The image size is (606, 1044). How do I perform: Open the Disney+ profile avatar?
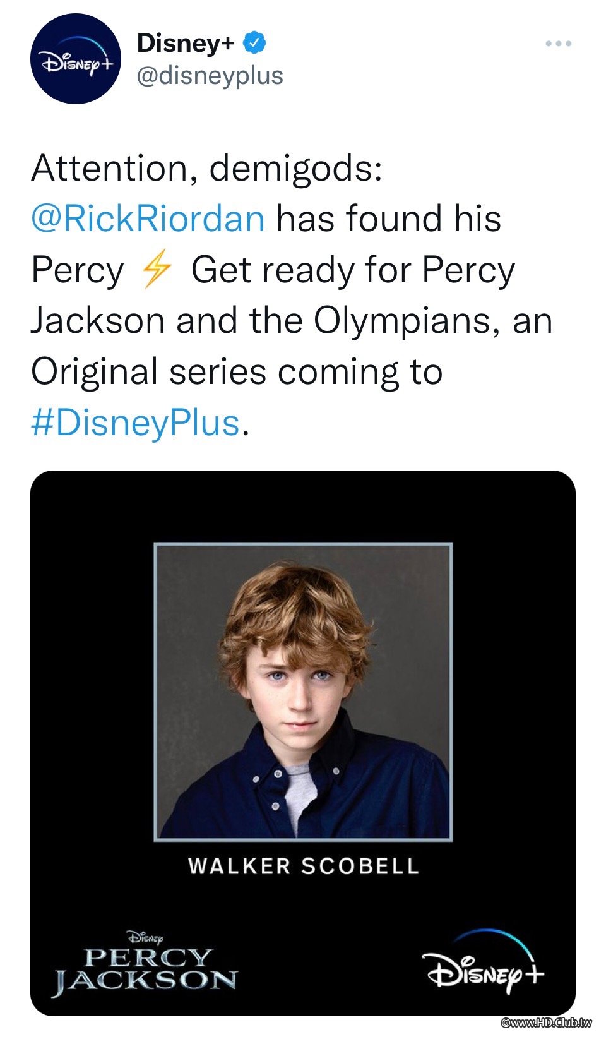(x=76, y=59)
